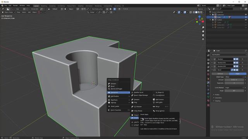Click the zoom magnifier icon in viewport
248x139 pixels.
[203, 27]
